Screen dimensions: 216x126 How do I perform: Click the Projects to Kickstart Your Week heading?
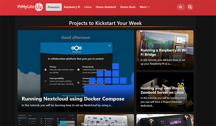[x=105, y=23]
